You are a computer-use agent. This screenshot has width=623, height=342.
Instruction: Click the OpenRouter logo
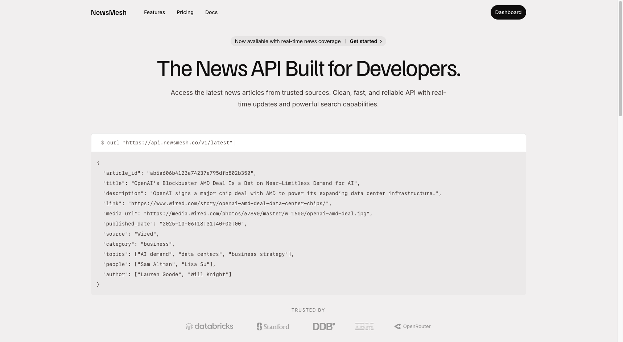[412, 326]
